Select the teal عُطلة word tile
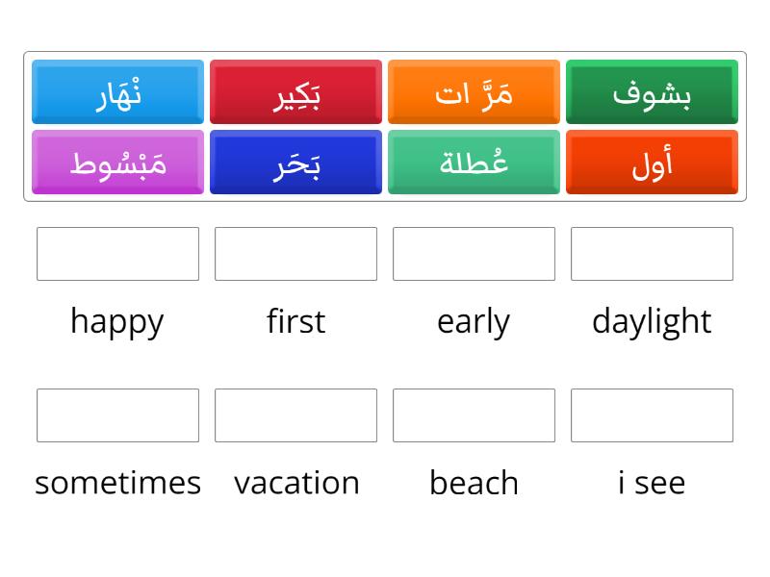 [474, 163]
